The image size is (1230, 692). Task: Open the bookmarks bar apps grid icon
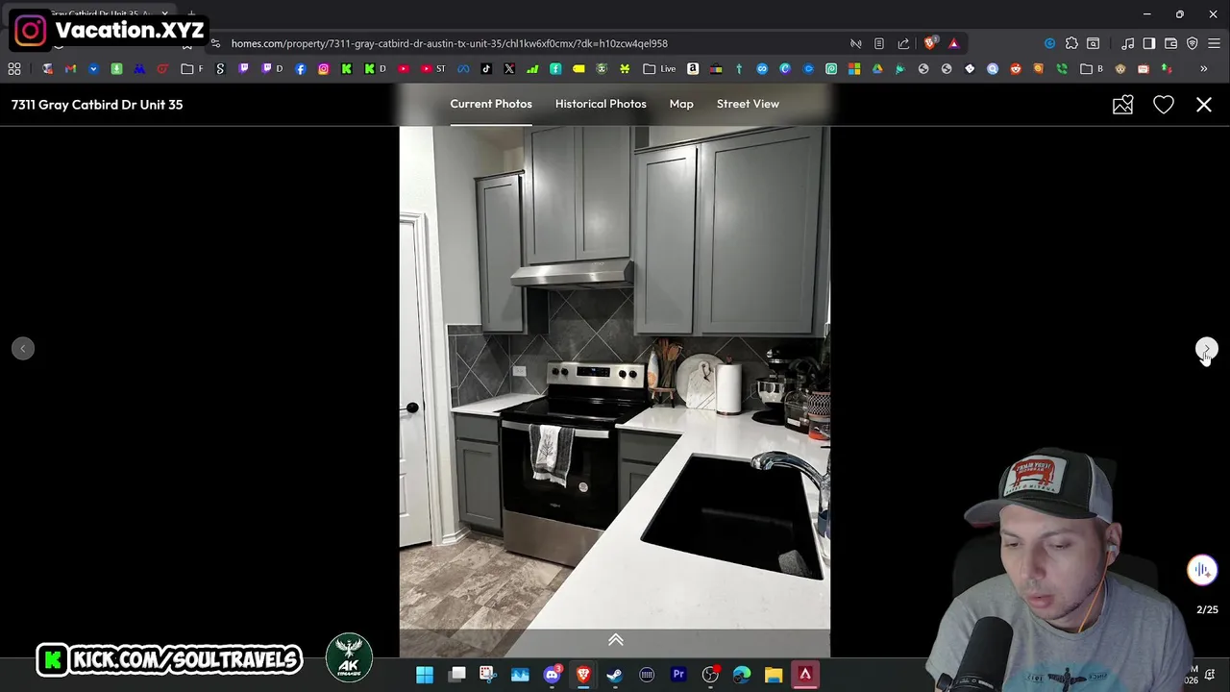point(14,69)
